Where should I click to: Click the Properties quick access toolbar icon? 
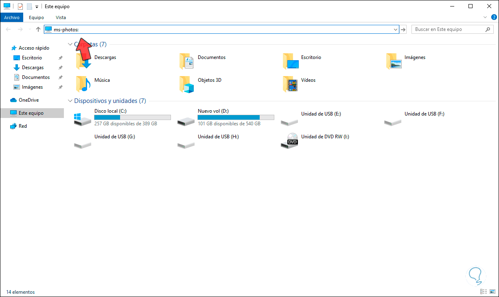coord(20,7)
